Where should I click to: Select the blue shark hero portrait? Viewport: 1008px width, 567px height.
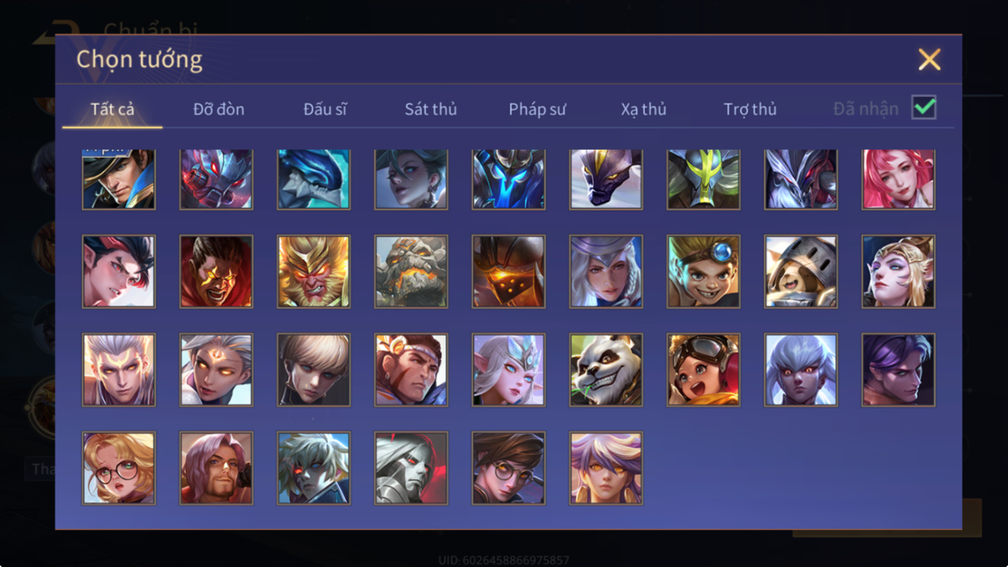[313, 179]
